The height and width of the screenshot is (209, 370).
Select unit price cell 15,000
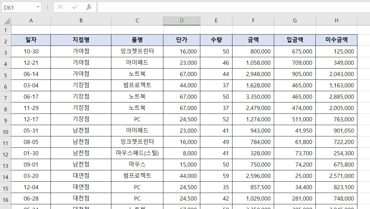182,165
